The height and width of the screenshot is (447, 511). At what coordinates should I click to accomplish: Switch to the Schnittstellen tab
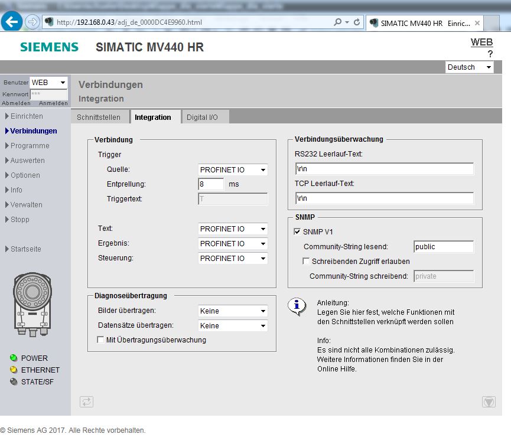pos(99,117)
